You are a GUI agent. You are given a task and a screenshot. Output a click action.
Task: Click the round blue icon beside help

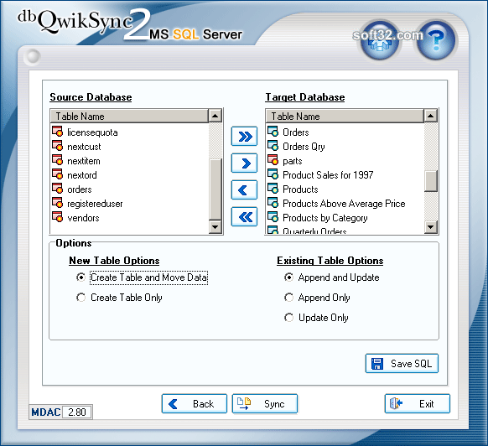380,40
